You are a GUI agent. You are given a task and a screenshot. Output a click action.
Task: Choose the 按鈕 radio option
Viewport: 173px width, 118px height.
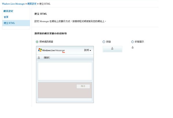[104, 42]
